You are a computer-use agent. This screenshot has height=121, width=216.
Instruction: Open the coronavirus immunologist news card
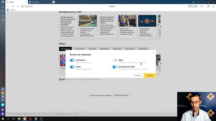147,26
